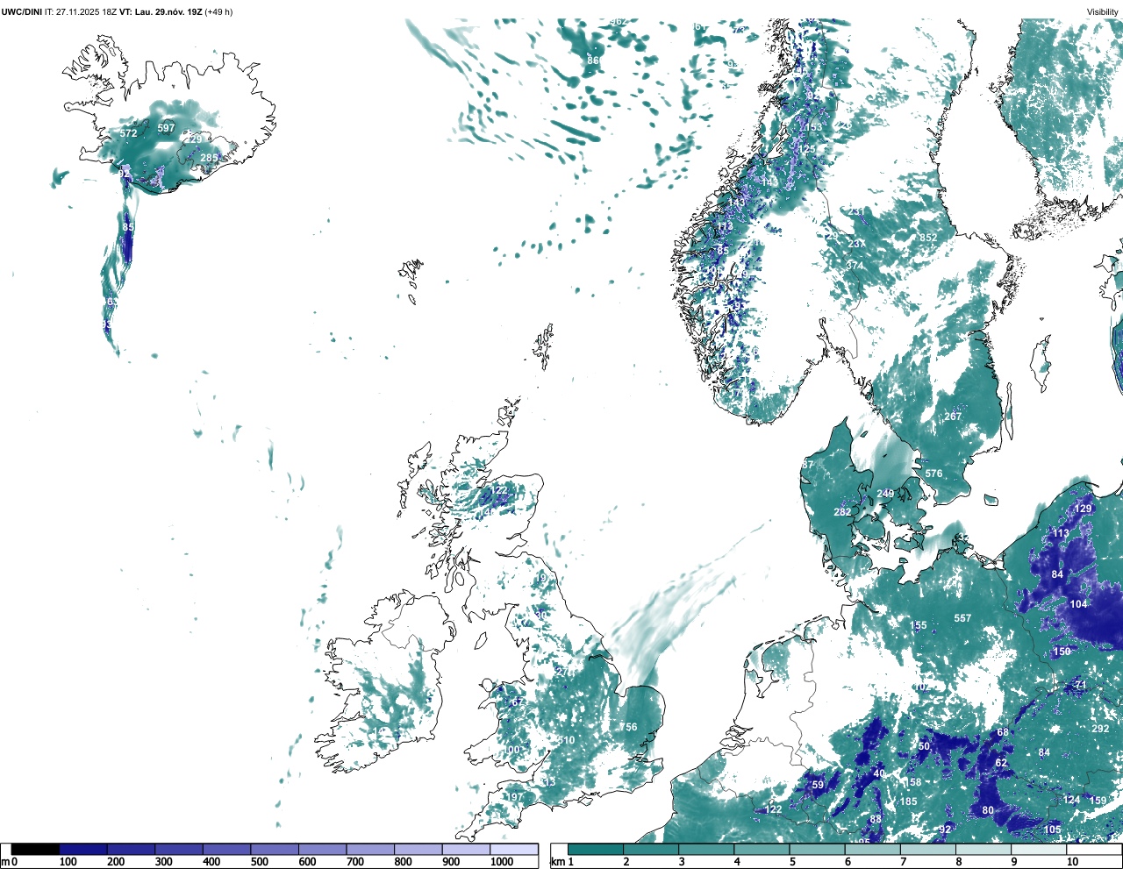This screenshot has width=1123, height=869.
Task: Pick the 400–500 m legend swatch
Action: pyautogui.click(x=227, y=850)
